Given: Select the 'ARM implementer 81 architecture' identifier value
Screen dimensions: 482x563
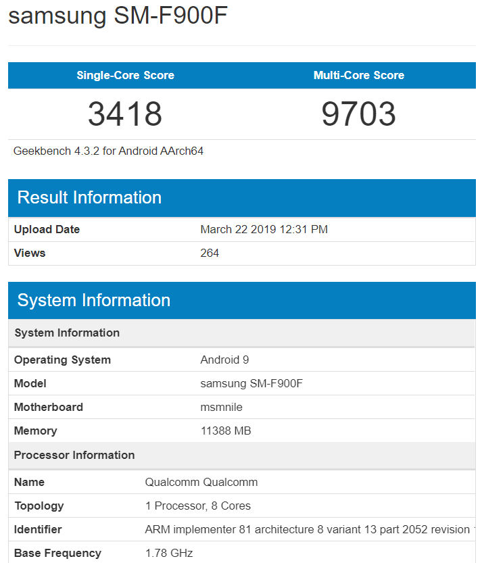Looking at the screenshot, I should point(310,530).
